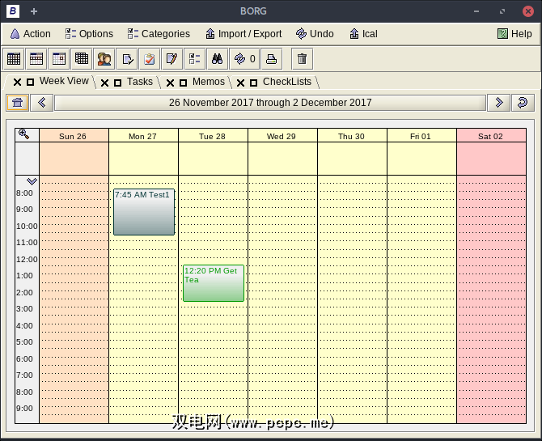
Task: Click the day view toolbar icon
Action: point(58,58)
